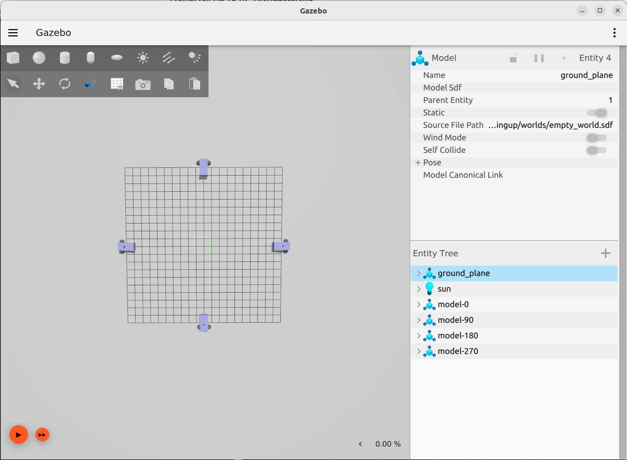
Task: Select model-90 in the Entity Tree
Action: (514, 320)
